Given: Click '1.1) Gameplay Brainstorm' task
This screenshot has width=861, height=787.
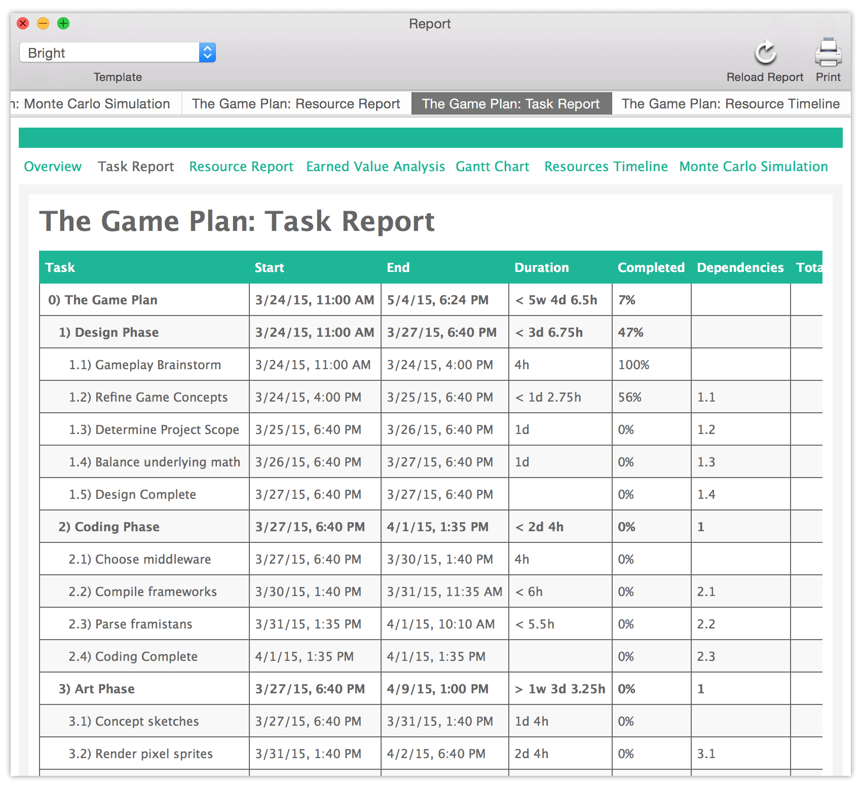Looking at the screenshot, I should (145, 365).
